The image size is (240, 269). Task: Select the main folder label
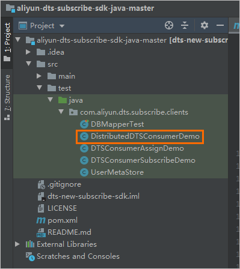(x=67, y=76)
